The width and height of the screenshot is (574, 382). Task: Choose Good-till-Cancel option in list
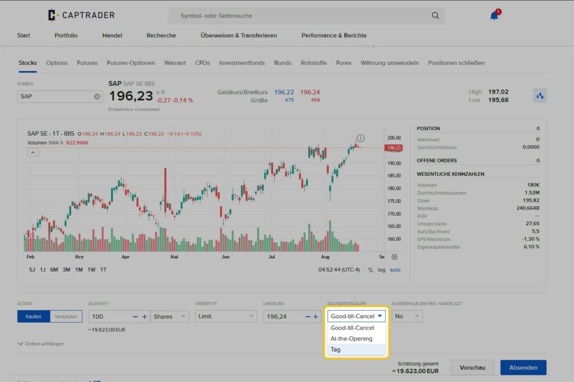coord(352,328)
